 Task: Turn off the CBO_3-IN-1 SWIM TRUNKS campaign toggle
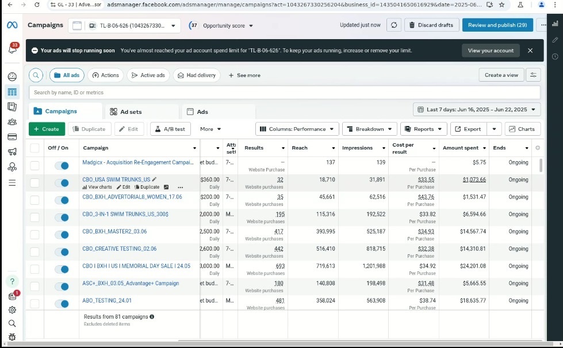62,217
